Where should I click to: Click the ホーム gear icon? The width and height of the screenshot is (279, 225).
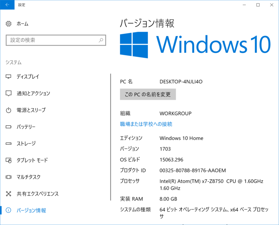[x=8, y=24]
